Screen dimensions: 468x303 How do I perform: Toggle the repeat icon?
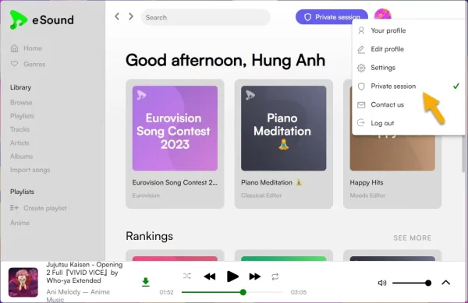(x=275, y=277)
